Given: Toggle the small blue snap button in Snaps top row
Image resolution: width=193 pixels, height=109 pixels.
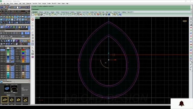Looking at the screenshot, I should coord(22,33).
